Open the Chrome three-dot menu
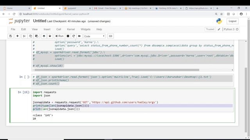Image resolution: width=250 pixels, height=140 pixels. [x=246, y=14]
